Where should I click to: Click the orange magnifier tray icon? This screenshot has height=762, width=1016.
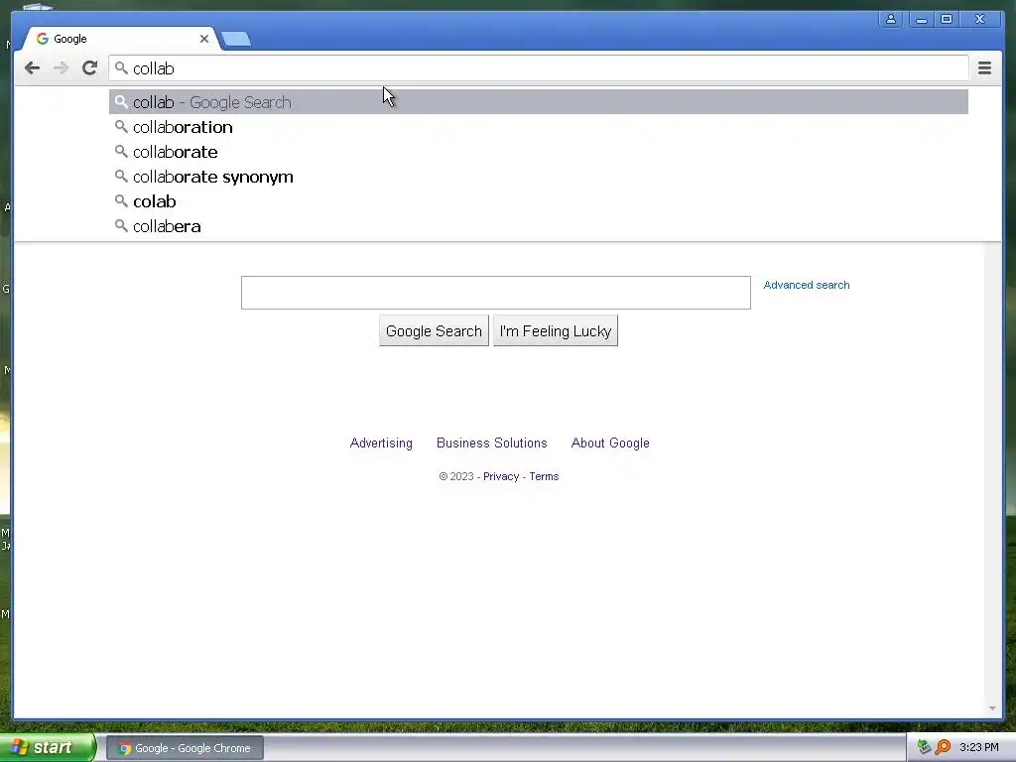click(x=943, y=748)
